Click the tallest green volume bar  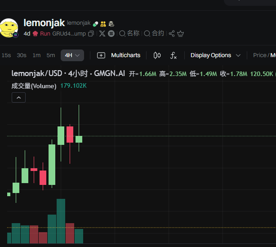tap(61, 221)
